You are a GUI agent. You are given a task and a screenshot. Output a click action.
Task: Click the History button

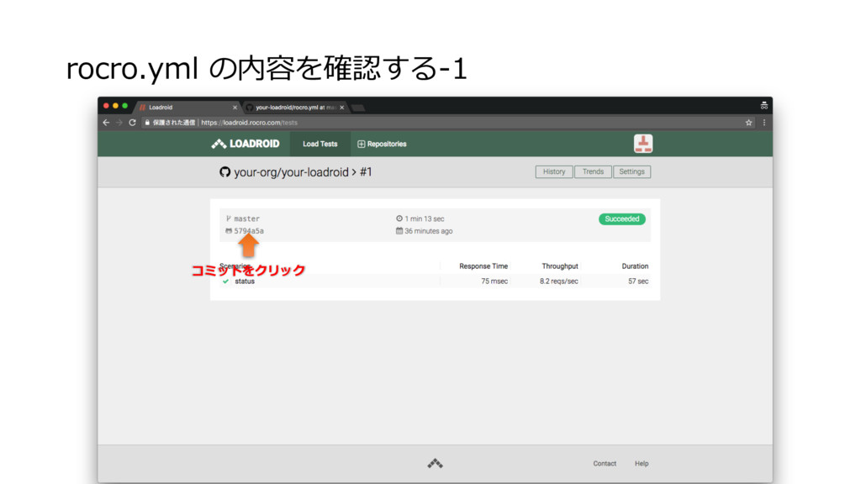click(554, 171)
